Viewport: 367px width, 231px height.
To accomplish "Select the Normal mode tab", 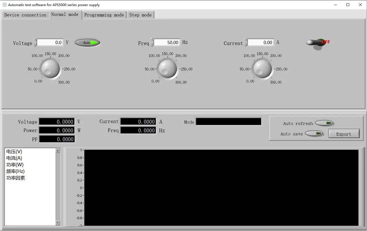I will click(x=65, y=15).
